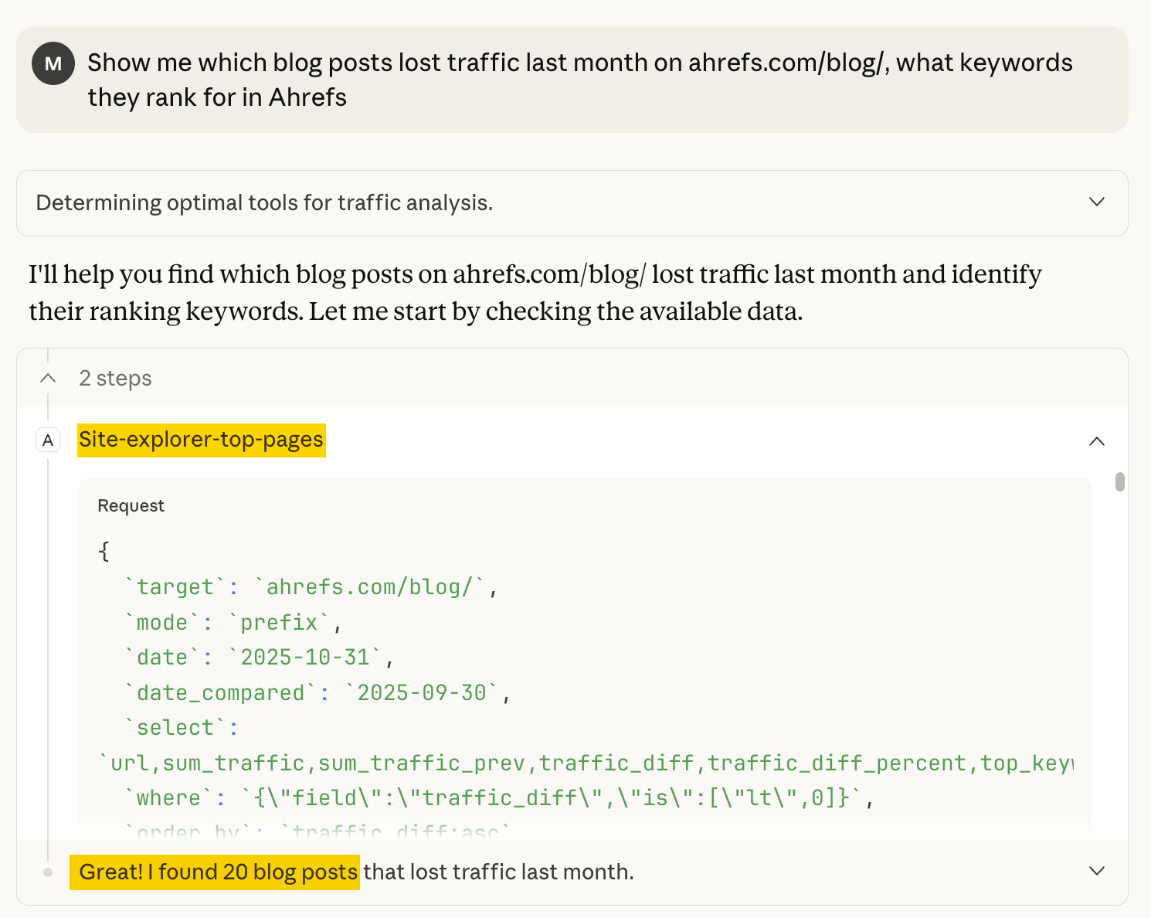Click the "M" user avatar icon
The height and width of the screenshot is (918, 1151).
53,63
